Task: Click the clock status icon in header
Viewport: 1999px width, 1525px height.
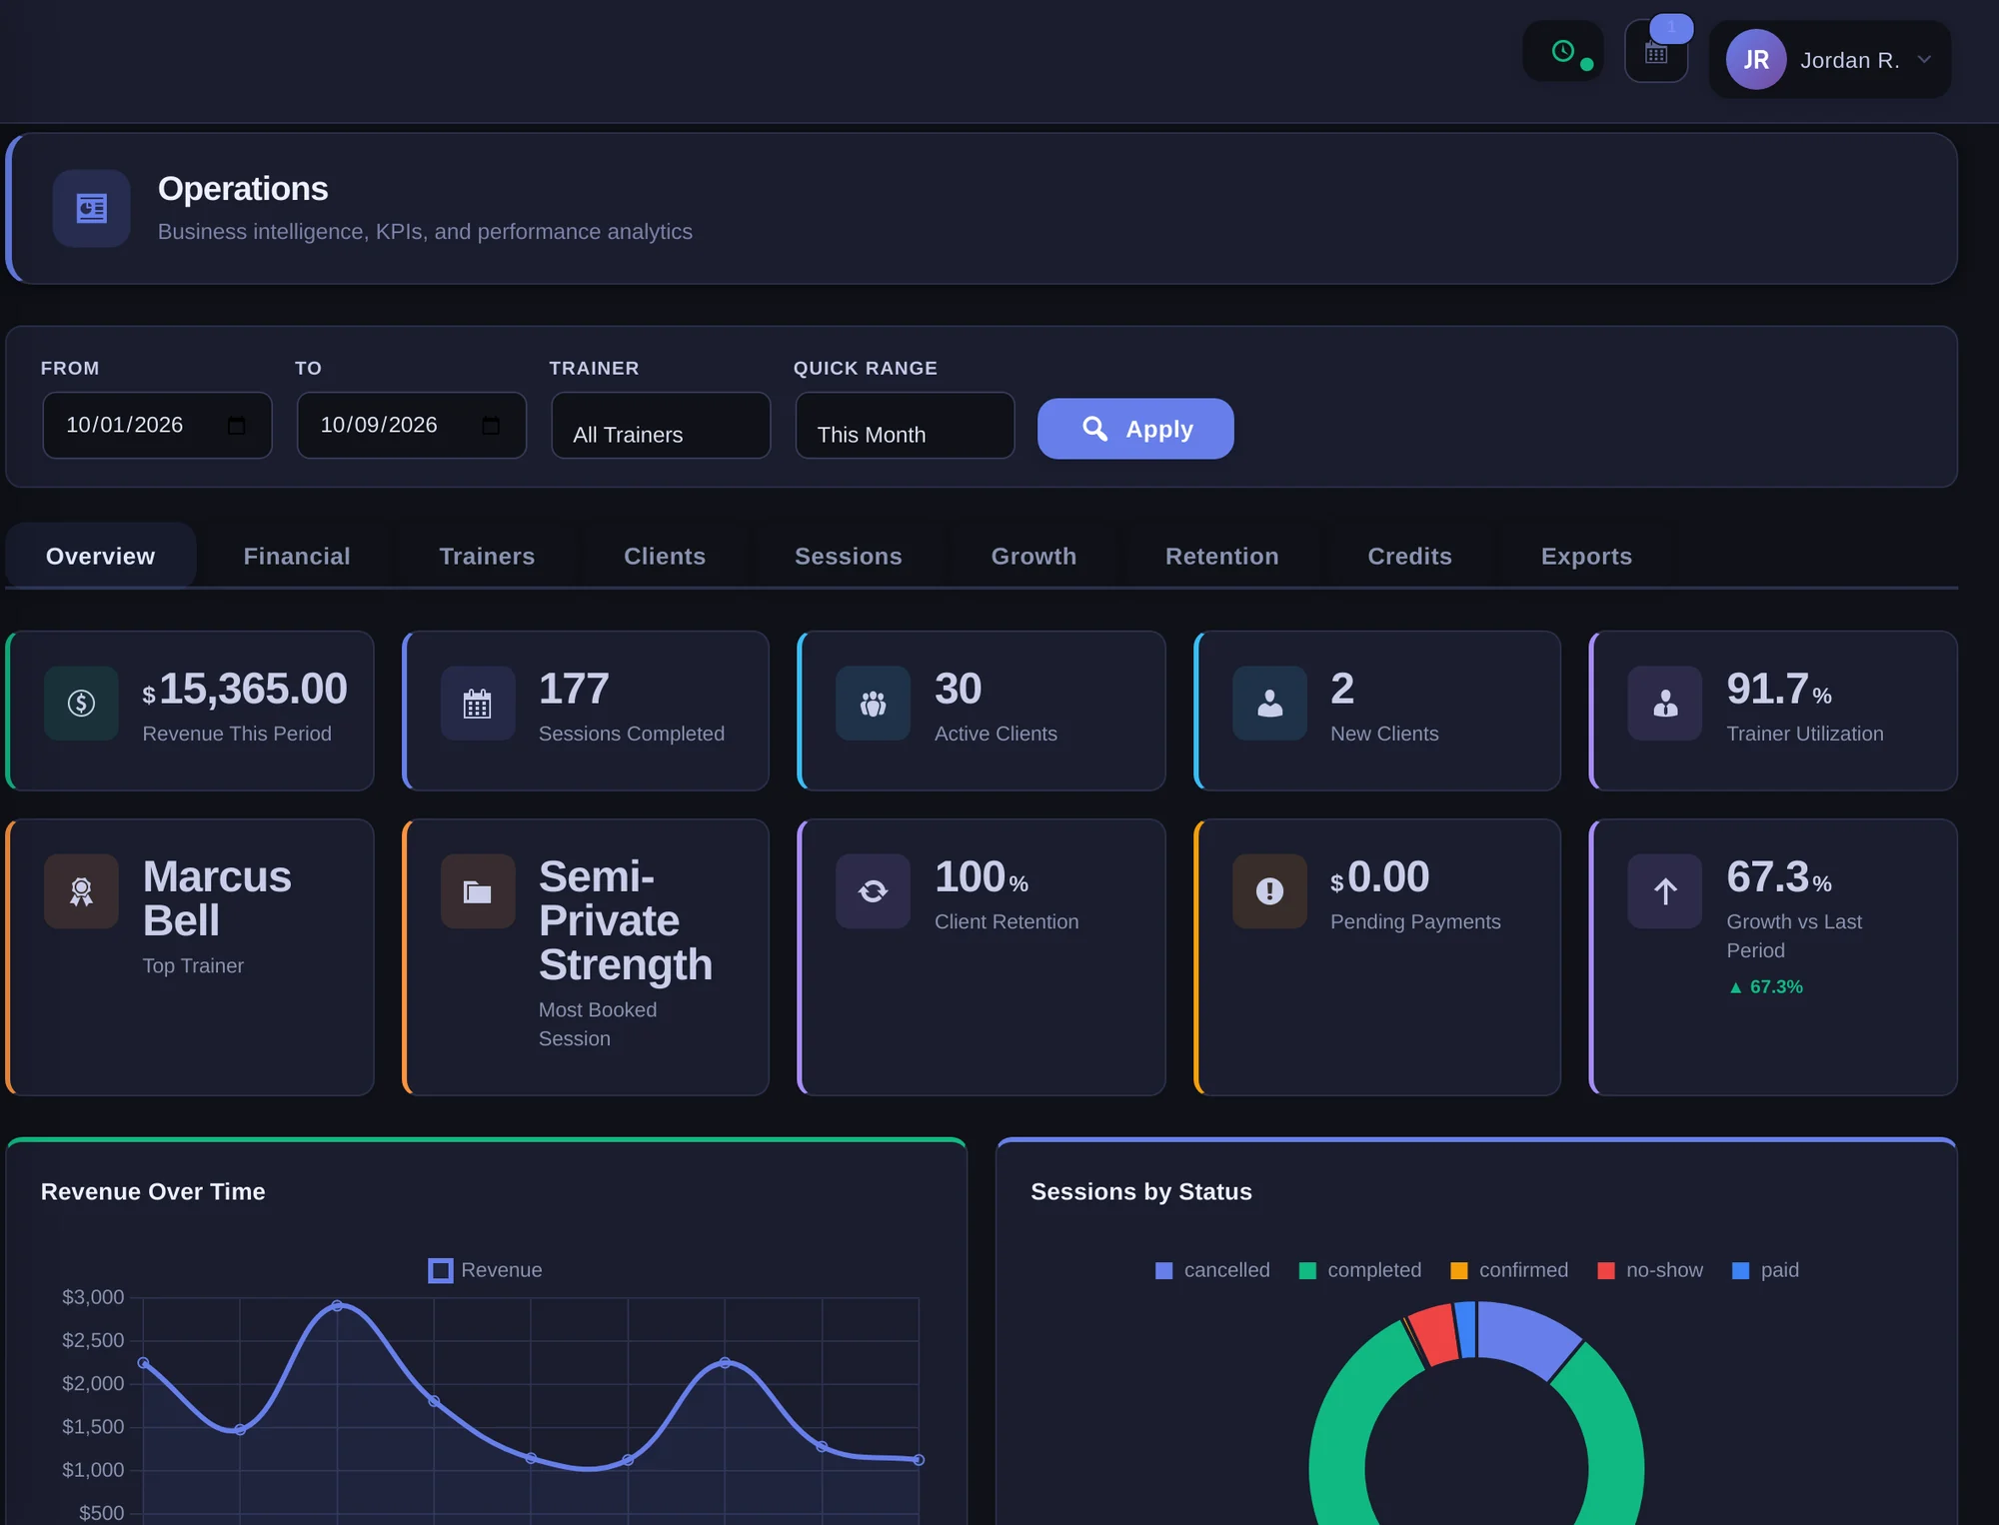Action: coord(1563,51)
